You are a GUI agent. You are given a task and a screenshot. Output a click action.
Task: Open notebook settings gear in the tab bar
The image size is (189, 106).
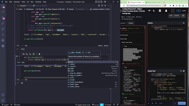pyautogui.click(x=99, y=6)
